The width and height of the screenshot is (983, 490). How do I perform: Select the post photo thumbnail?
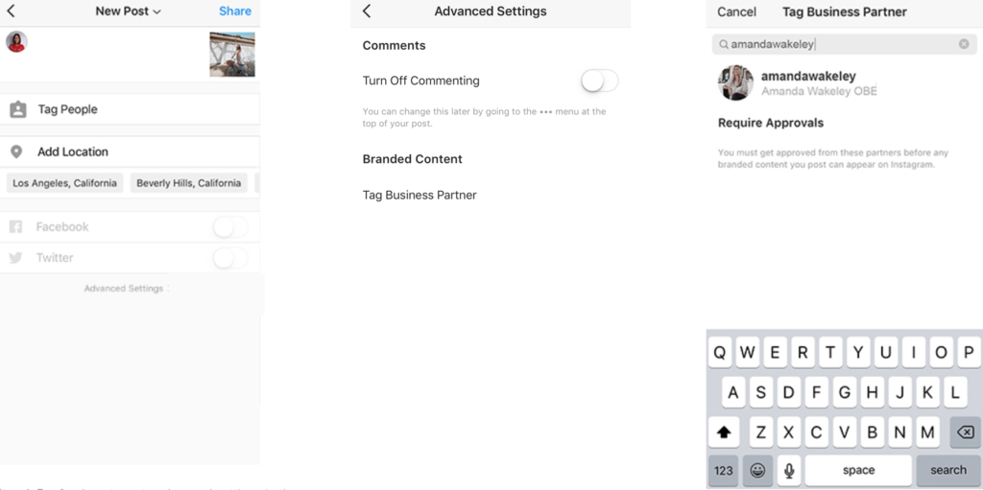click(x=232, y=55)
